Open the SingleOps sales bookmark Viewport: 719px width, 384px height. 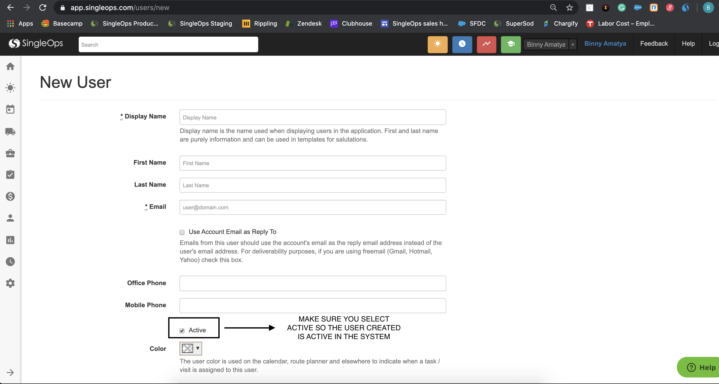pyautogui.click(x=414, y=24)
